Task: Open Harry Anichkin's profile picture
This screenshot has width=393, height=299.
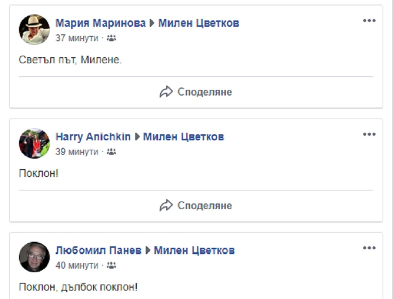Action: (34, 143)
